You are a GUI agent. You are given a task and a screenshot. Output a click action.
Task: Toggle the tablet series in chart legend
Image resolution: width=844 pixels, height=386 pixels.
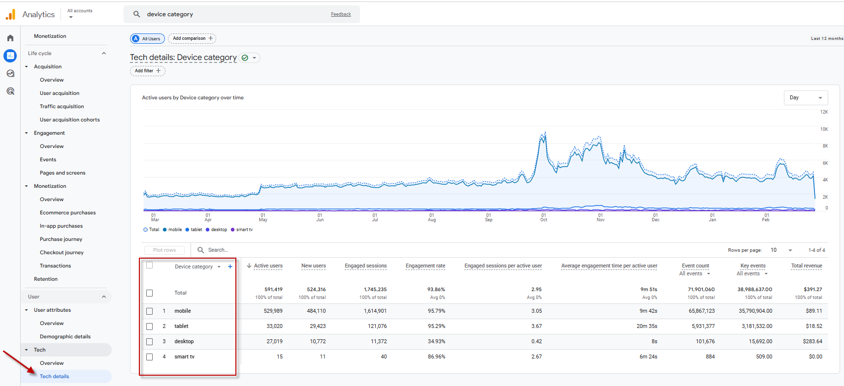click(194, 230)
